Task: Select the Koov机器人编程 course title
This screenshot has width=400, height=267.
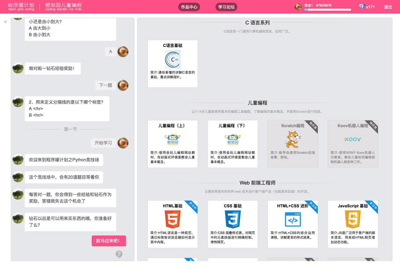Action: (x=353, y=126)
